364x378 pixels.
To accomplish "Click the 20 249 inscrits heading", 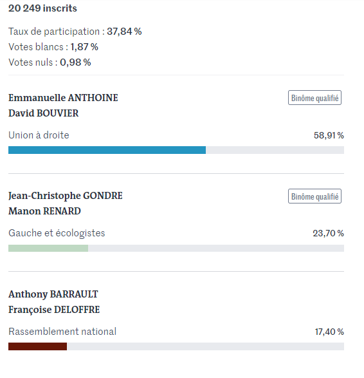I will point(42,8).
